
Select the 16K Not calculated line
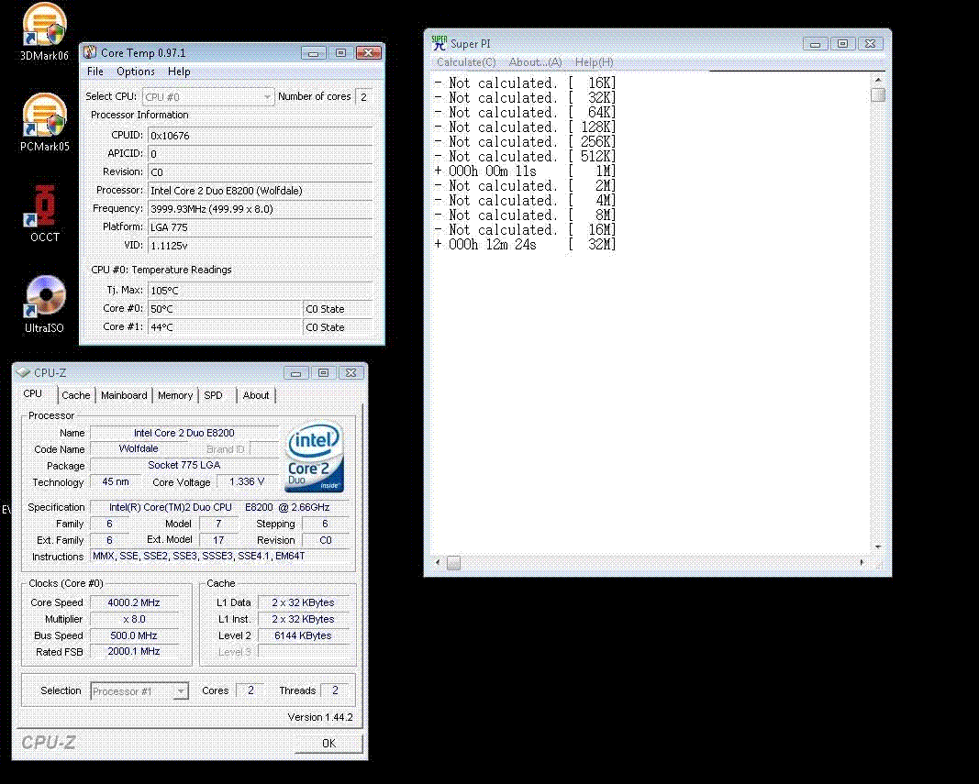(x=525, y=83)
